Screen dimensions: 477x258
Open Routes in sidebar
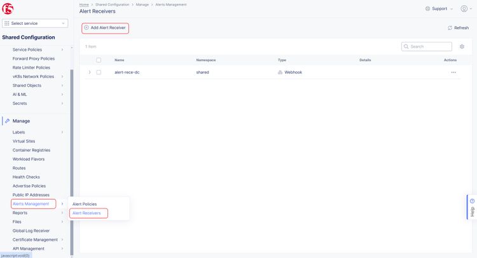pyautogui.click(x=19, y=168)
